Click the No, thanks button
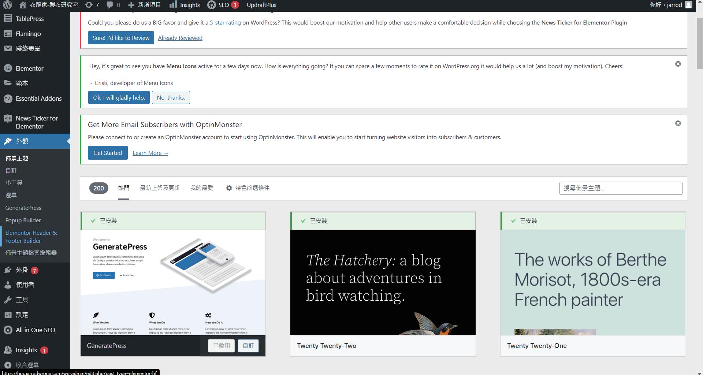Image resolution: width=703 pixels, height=375 pixels. click(x=171, y=97)
